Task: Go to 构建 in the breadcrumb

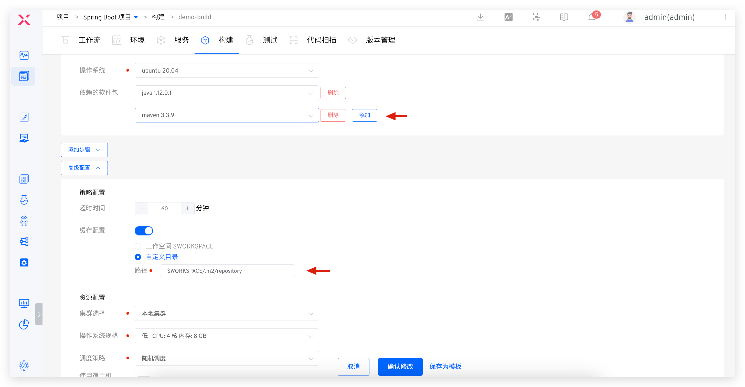Action: click(158, 17)
